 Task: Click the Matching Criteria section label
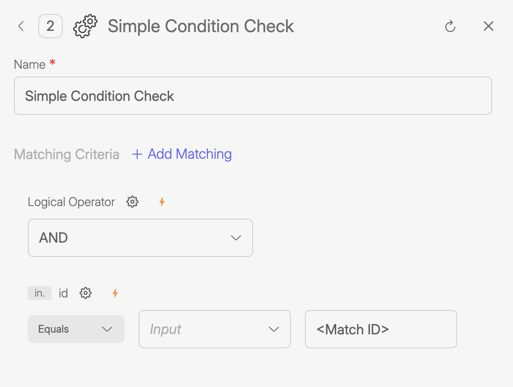click(x=67, y=154)
